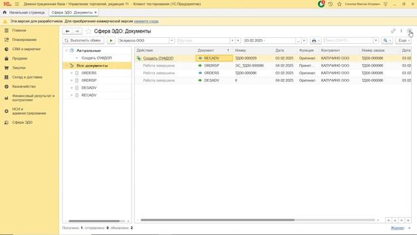The width and height of the screenshot is (417, 235).
Task: Click the search text input field
Action: (349, 40)
